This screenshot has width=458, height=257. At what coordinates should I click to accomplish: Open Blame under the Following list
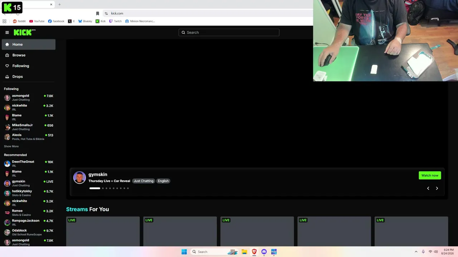(x=29, y=117)
